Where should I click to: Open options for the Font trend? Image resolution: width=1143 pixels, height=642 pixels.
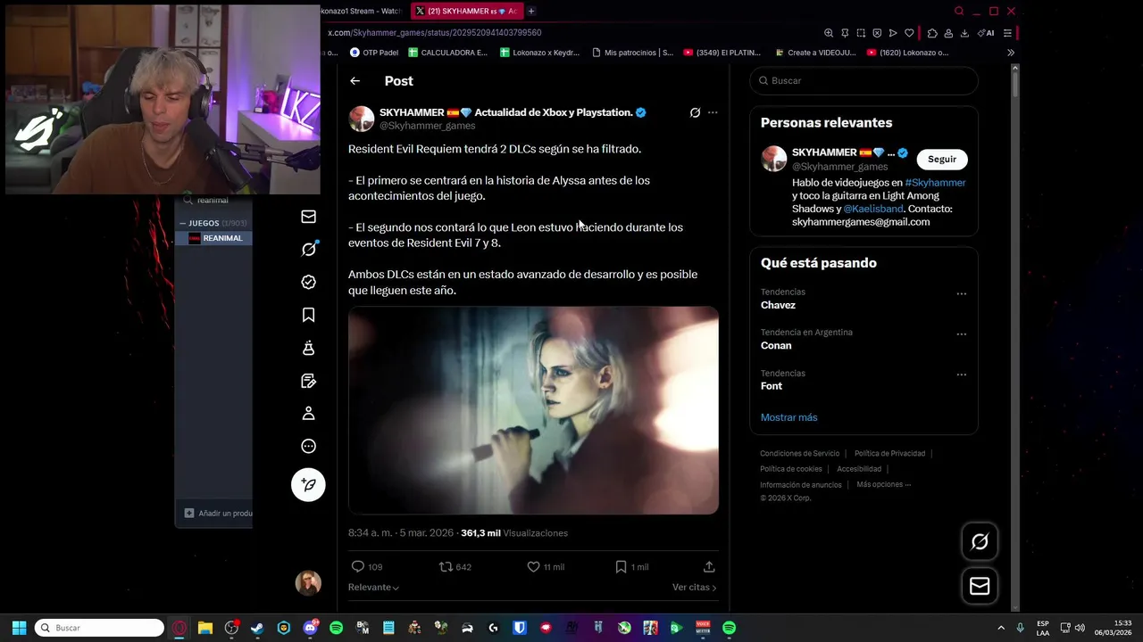(962, 374)
